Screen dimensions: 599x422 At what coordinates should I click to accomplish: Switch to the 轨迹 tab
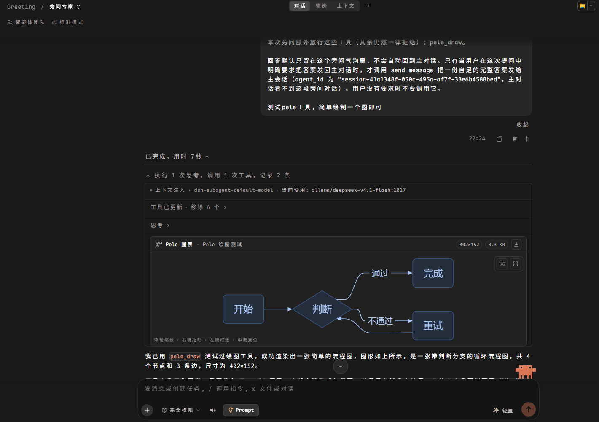click(321, 6)
